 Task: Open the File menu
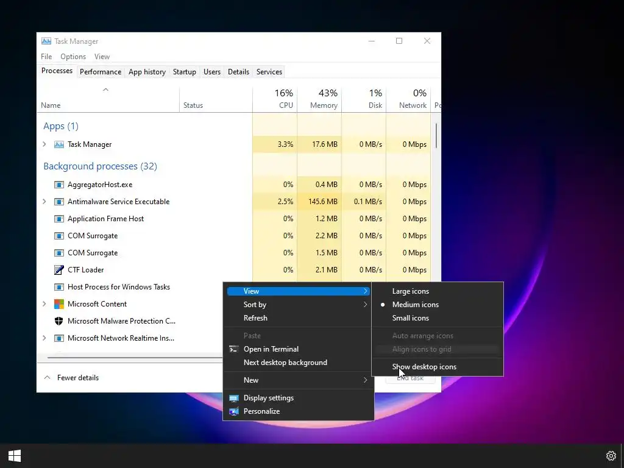[x=46, y=57]
